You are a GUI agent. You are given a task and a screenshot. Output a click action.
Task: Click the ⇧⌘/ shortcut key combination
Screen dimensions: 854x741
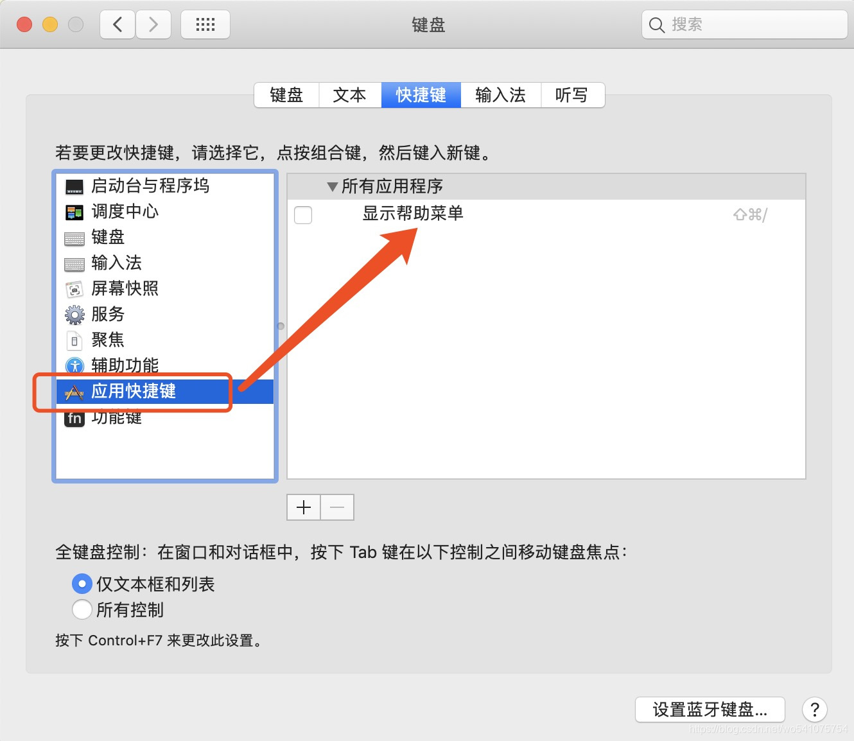pos(750,214)
